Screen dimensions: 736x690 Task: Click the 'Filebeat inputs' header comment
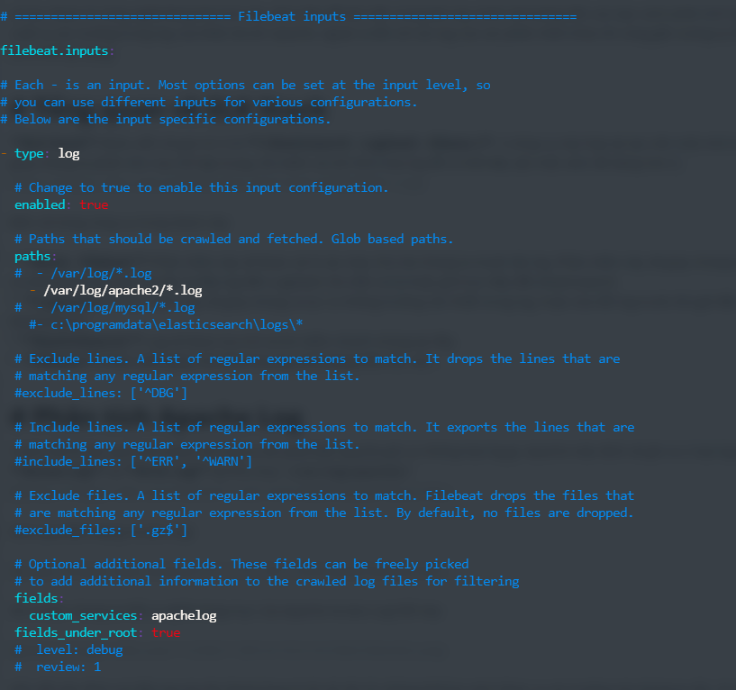[x=288, y=16]
